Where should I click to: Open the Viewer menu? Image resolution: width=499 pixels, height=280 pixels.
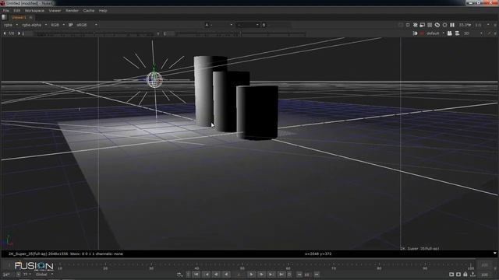55,10
